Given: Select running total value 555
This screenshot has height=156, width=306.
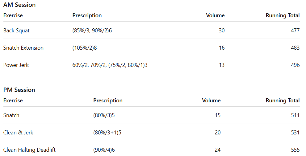Looking at the screenshot, I should 295,150.
